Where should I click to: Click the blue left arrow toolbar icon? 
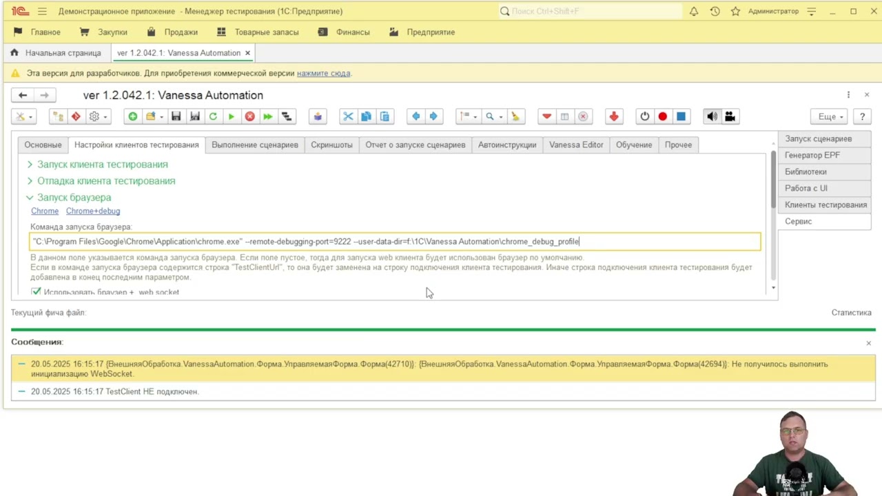point(416,116)
